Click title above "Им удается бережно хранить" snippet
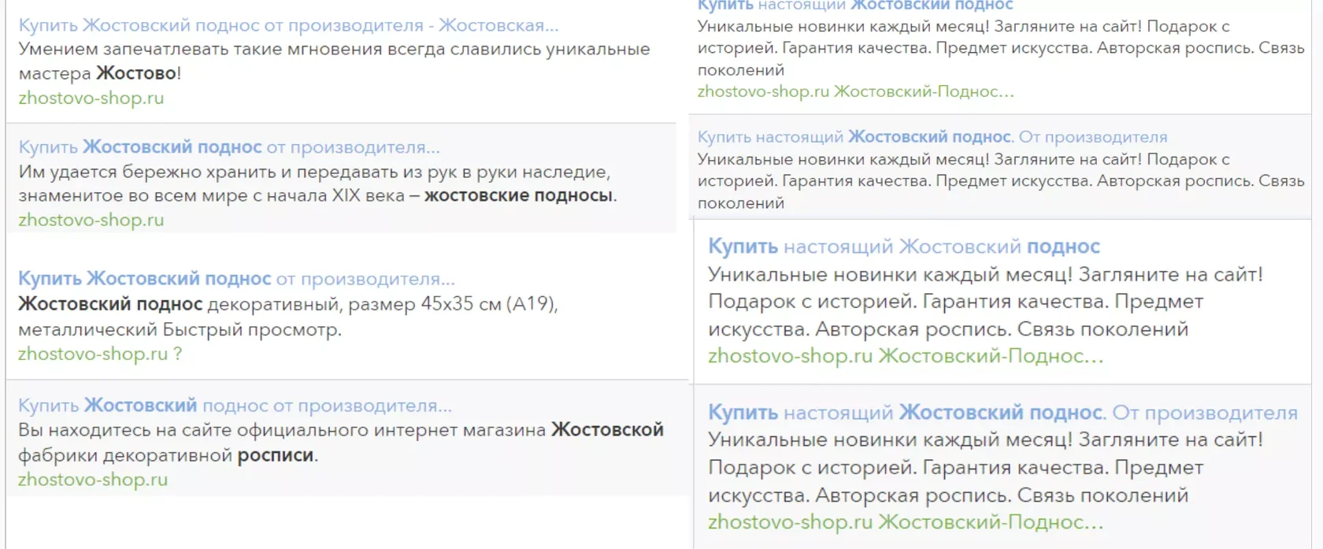 click(x=229, y=147)
